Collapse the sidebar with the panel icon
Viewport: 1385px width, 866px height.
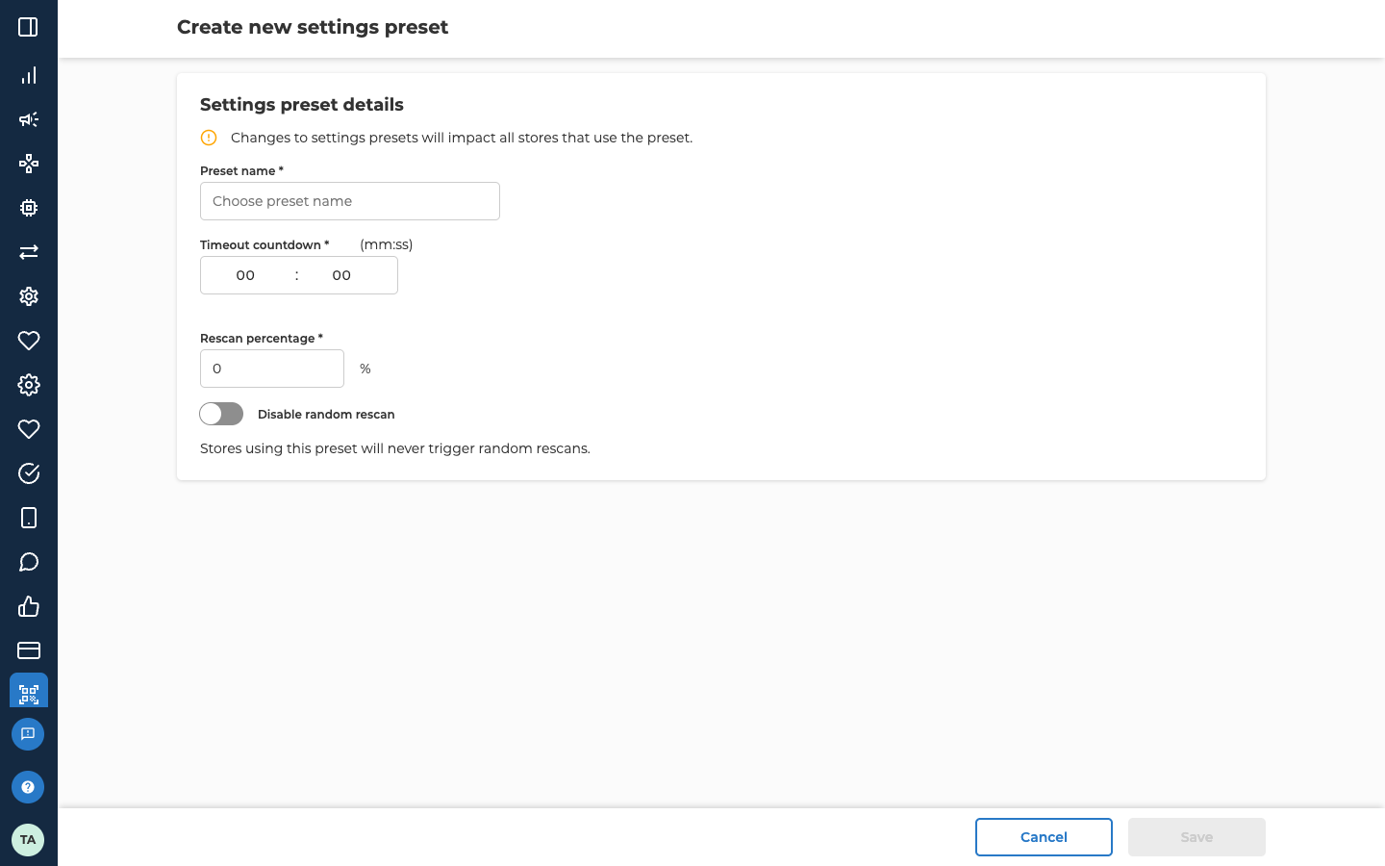tap(28, 27)
